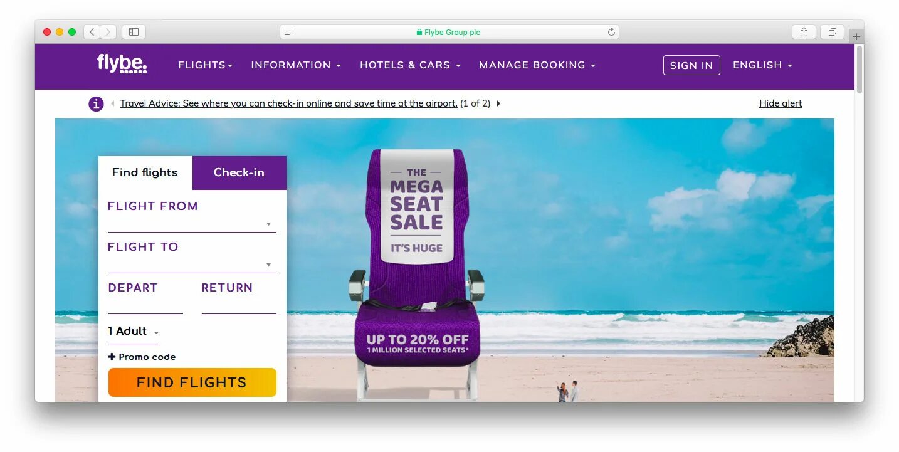899x452 pixels.
Task: Click the Depart date field
Action: [145, 305]
